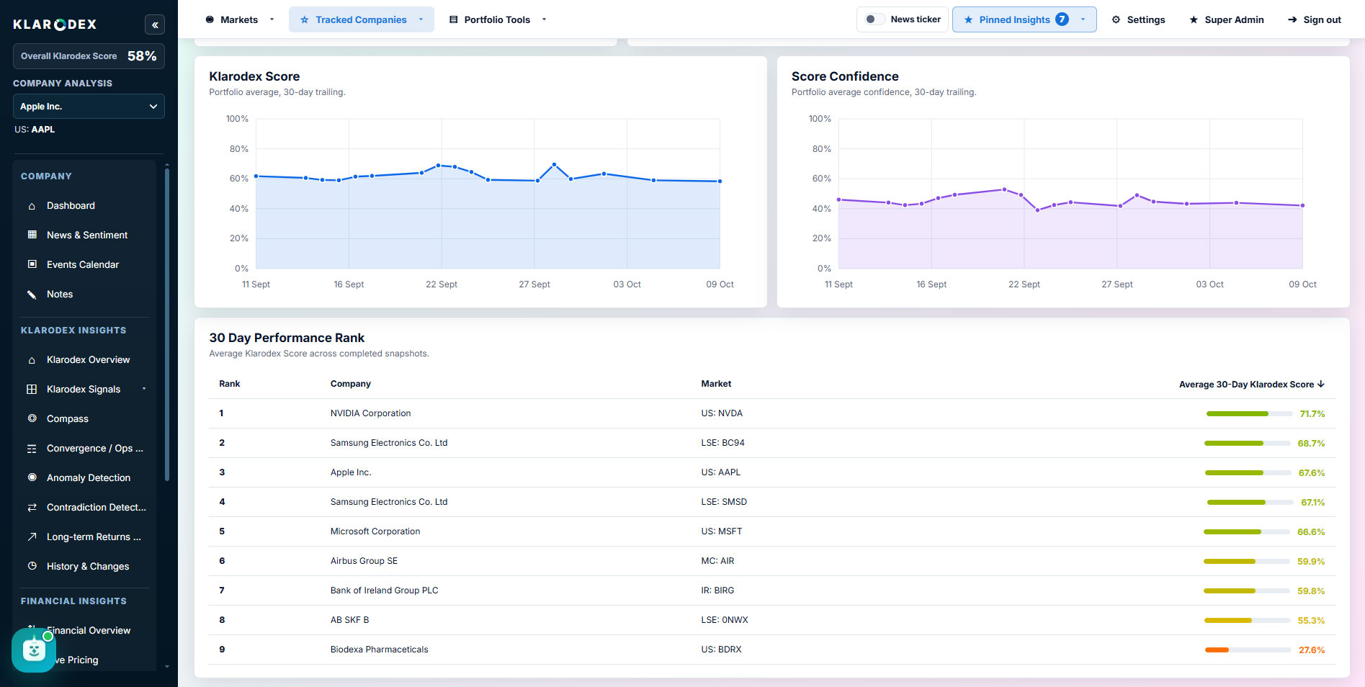Click the Long-term Returns arrow icon
1365x687 pixels.
tap(32, 536)
